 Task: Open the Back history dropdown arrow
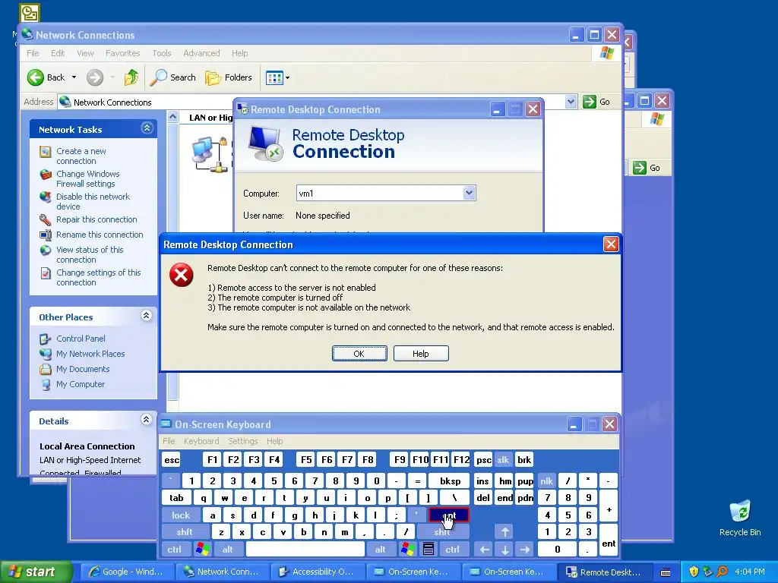(x=74, y=77)
